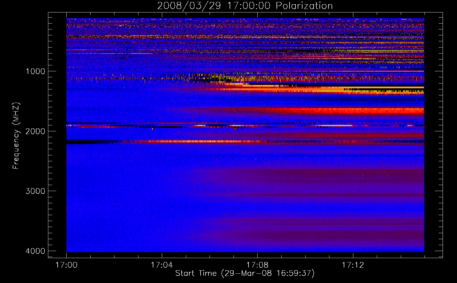Click the 17:08 time tick label
This screenshot has width=457, height=283.
[x=257, y=265]
